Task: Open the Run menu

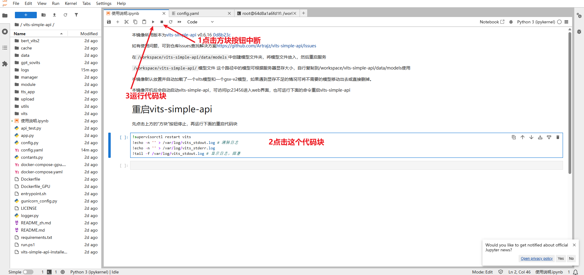Action: pos(56,3)
